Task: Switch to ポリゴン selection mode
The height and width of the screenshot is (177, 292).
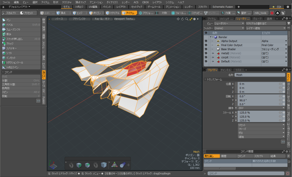Action: 96,13
